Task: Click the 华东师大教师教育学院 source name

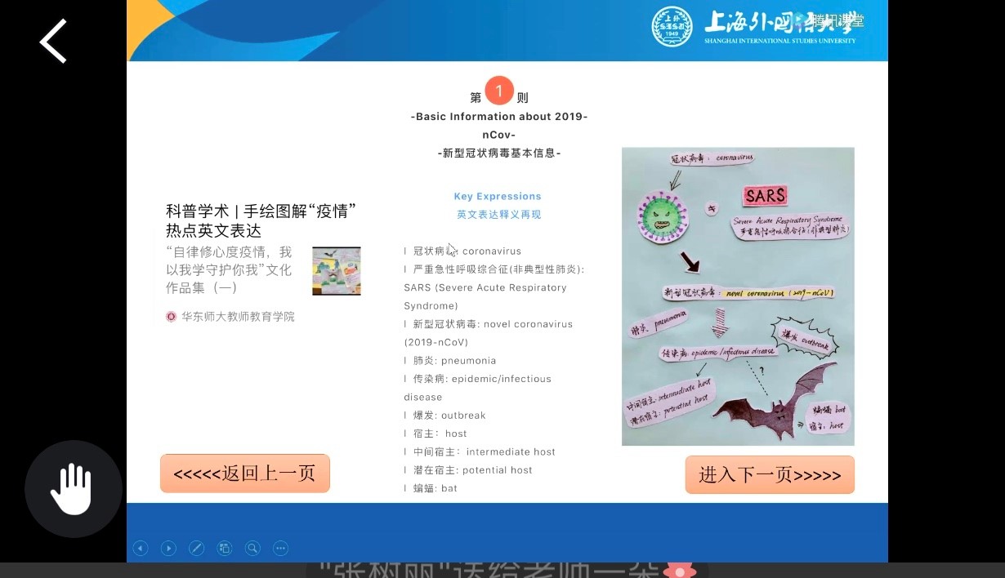Action: pos(237,317)
